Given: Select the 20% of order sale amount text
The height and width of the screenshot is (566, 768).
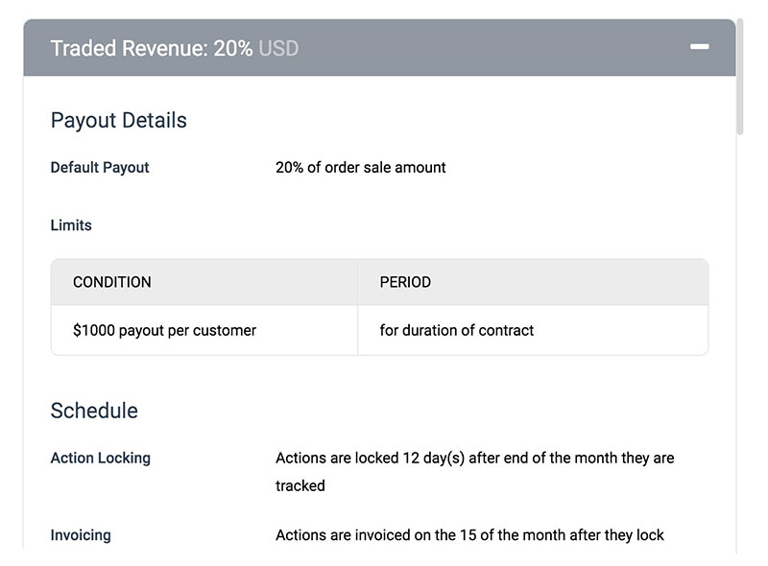Looking at the screenshot, I should click(x=360, y=167).
